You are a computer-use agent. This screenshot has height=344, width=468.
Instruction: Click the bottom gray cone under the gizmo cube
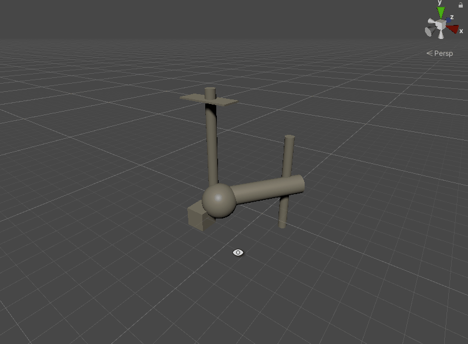pyautogui.click(x=441, y=35)
